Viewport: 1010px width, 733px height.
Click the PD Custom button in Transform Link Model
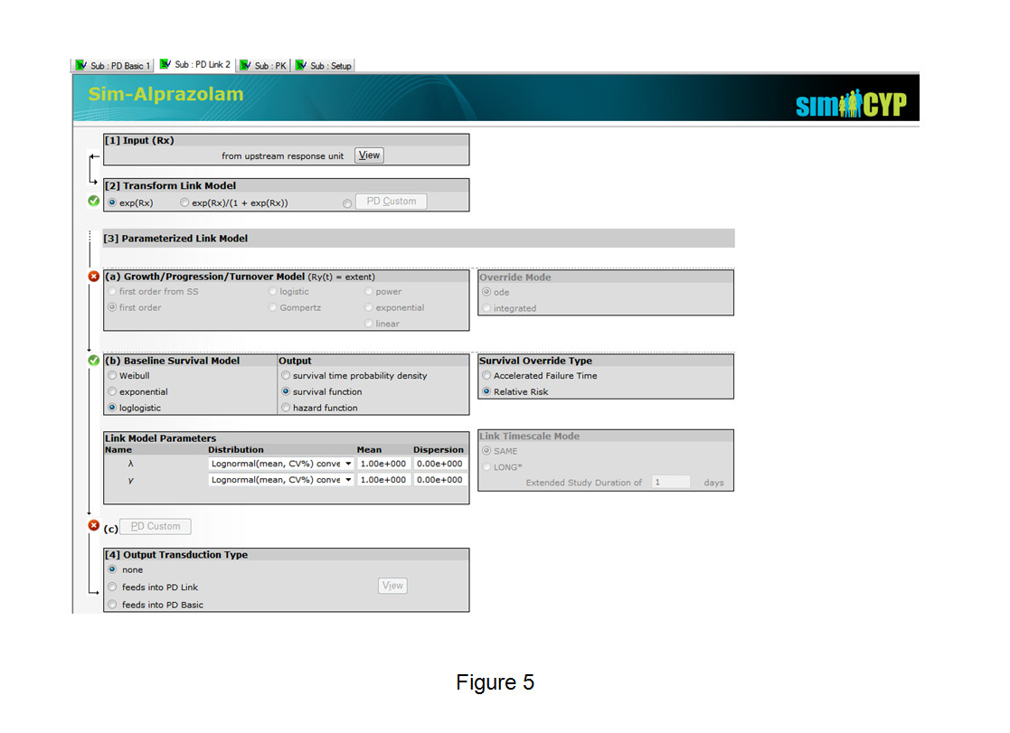391,201
